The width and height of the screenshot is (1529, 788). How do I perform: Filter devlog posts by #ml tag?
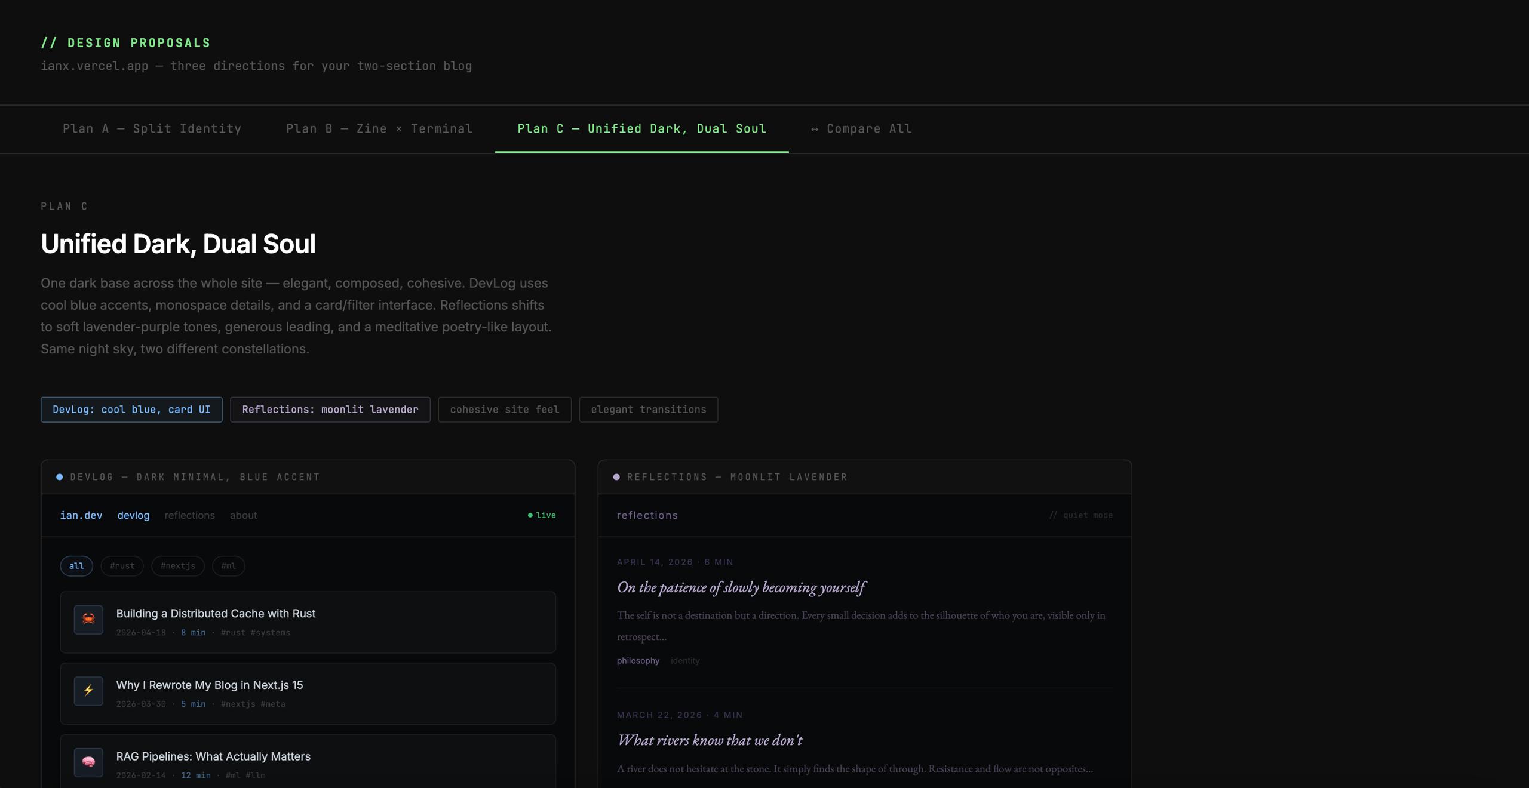pyautogui.click(x=229, y=566)
